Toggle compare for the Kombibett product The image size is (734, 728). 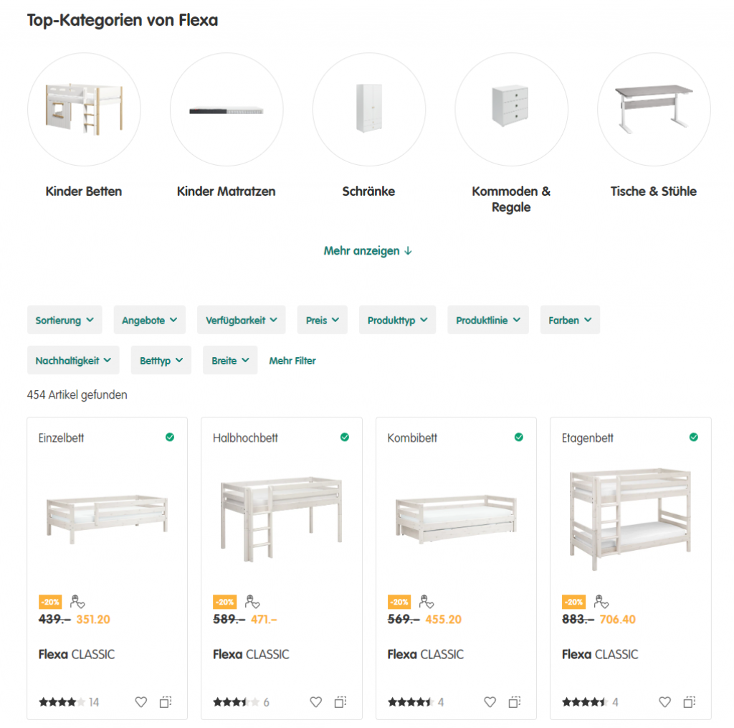pyautogui.click(x=515, y=702)
